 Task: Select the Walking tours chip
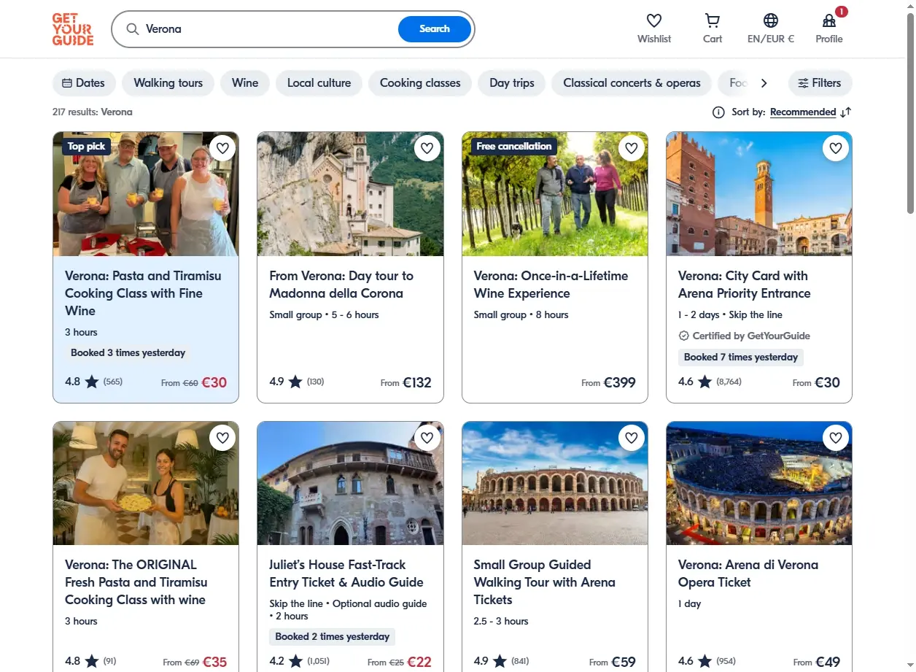pos(168,83)
